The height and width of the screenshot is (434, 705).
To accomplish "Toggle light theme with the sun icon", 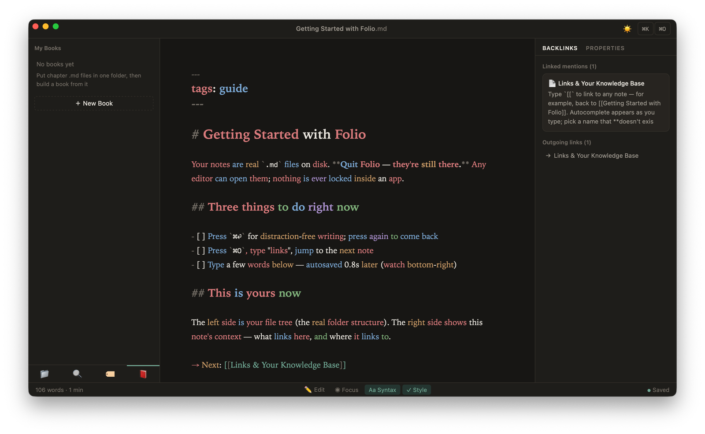I will (x=627, y=29).
